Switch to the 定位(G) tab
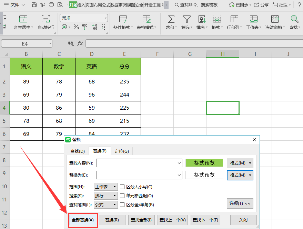 coord(122,151)
